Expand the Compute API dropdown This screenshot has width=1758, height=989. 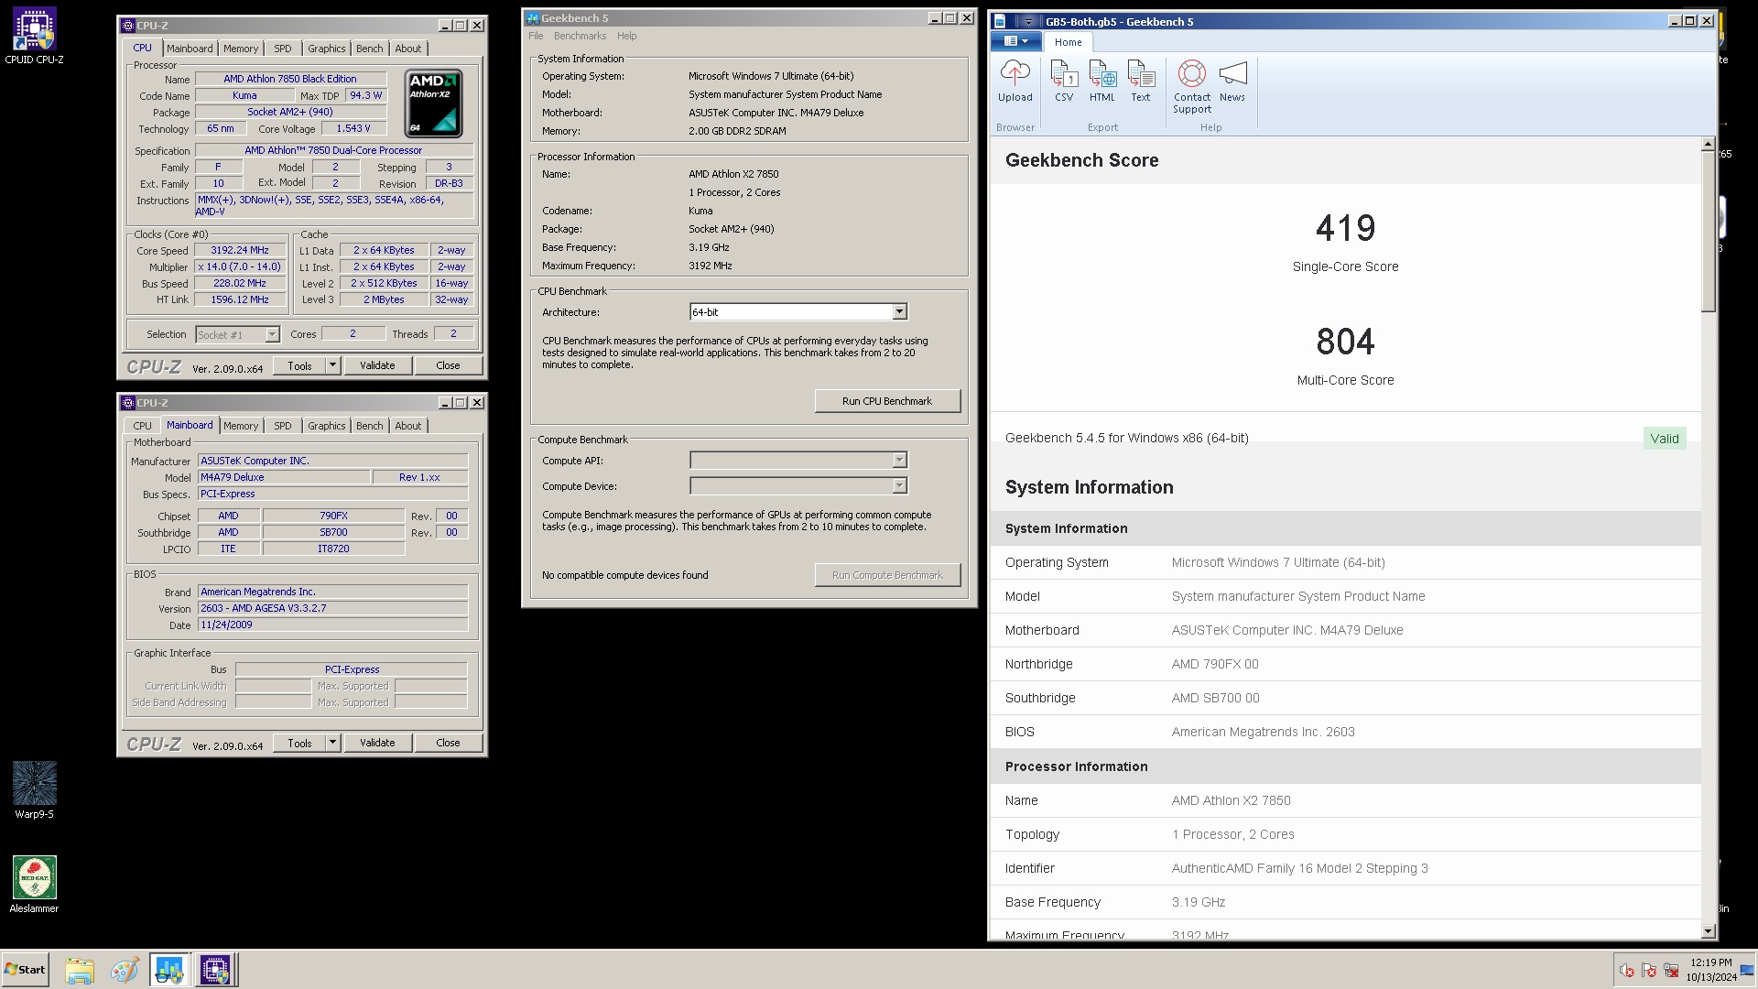coord(899,460)
